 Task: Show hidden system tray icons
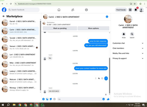click(x=127, y=105)
